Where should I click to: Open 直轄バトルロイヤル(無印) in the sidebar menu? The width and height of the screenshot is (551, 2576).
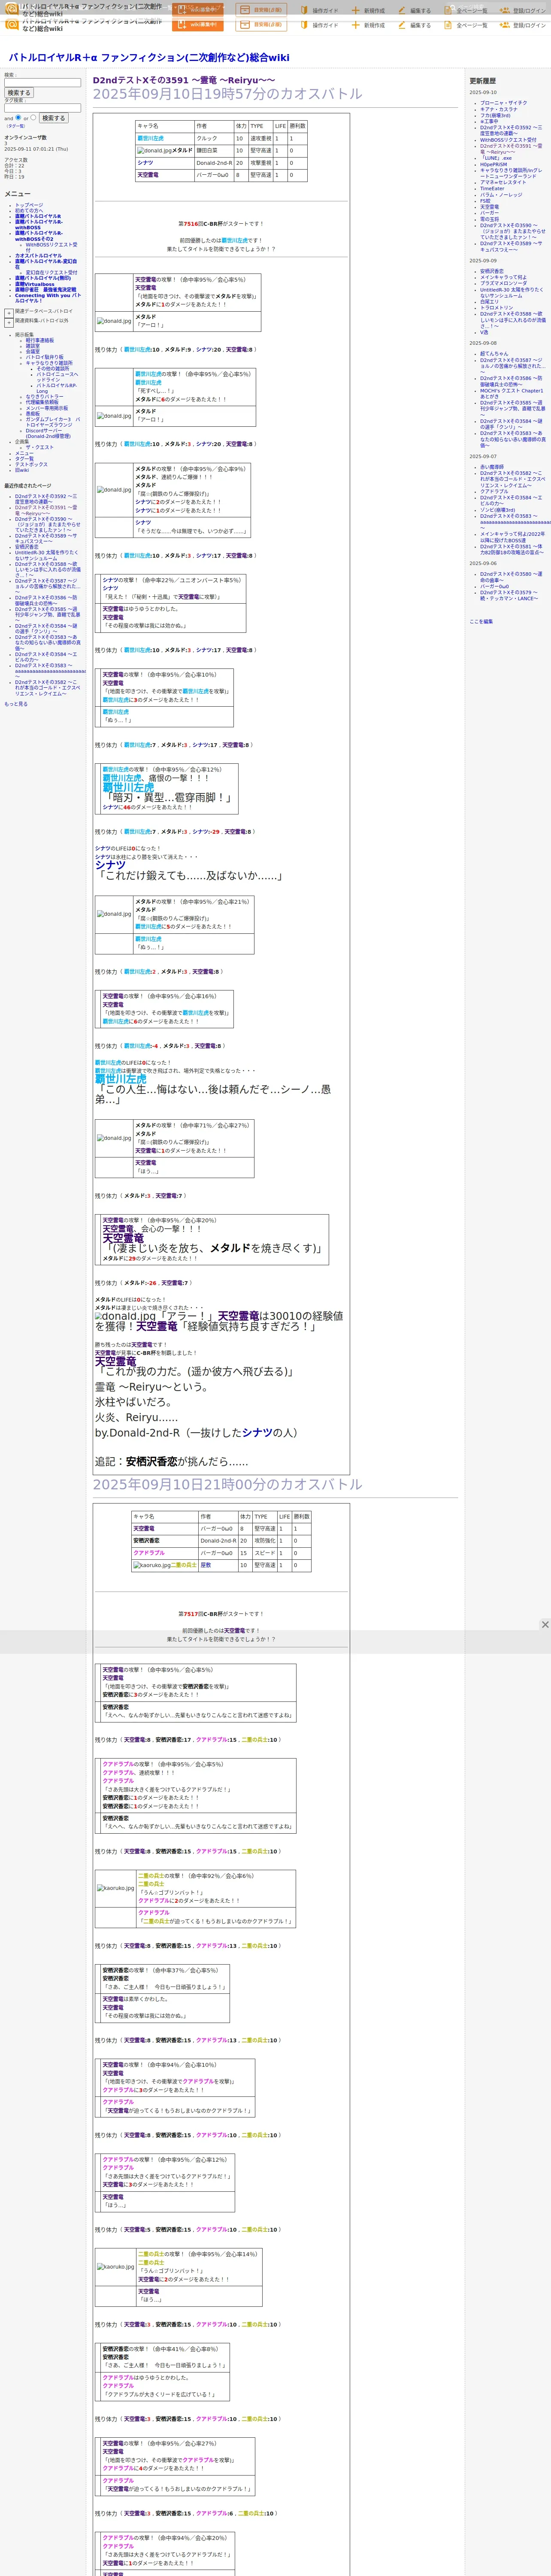43,278
